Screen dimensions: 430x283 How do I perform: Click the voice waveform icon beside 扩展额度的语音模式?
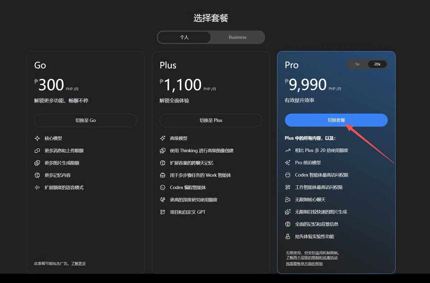point(37,187)
